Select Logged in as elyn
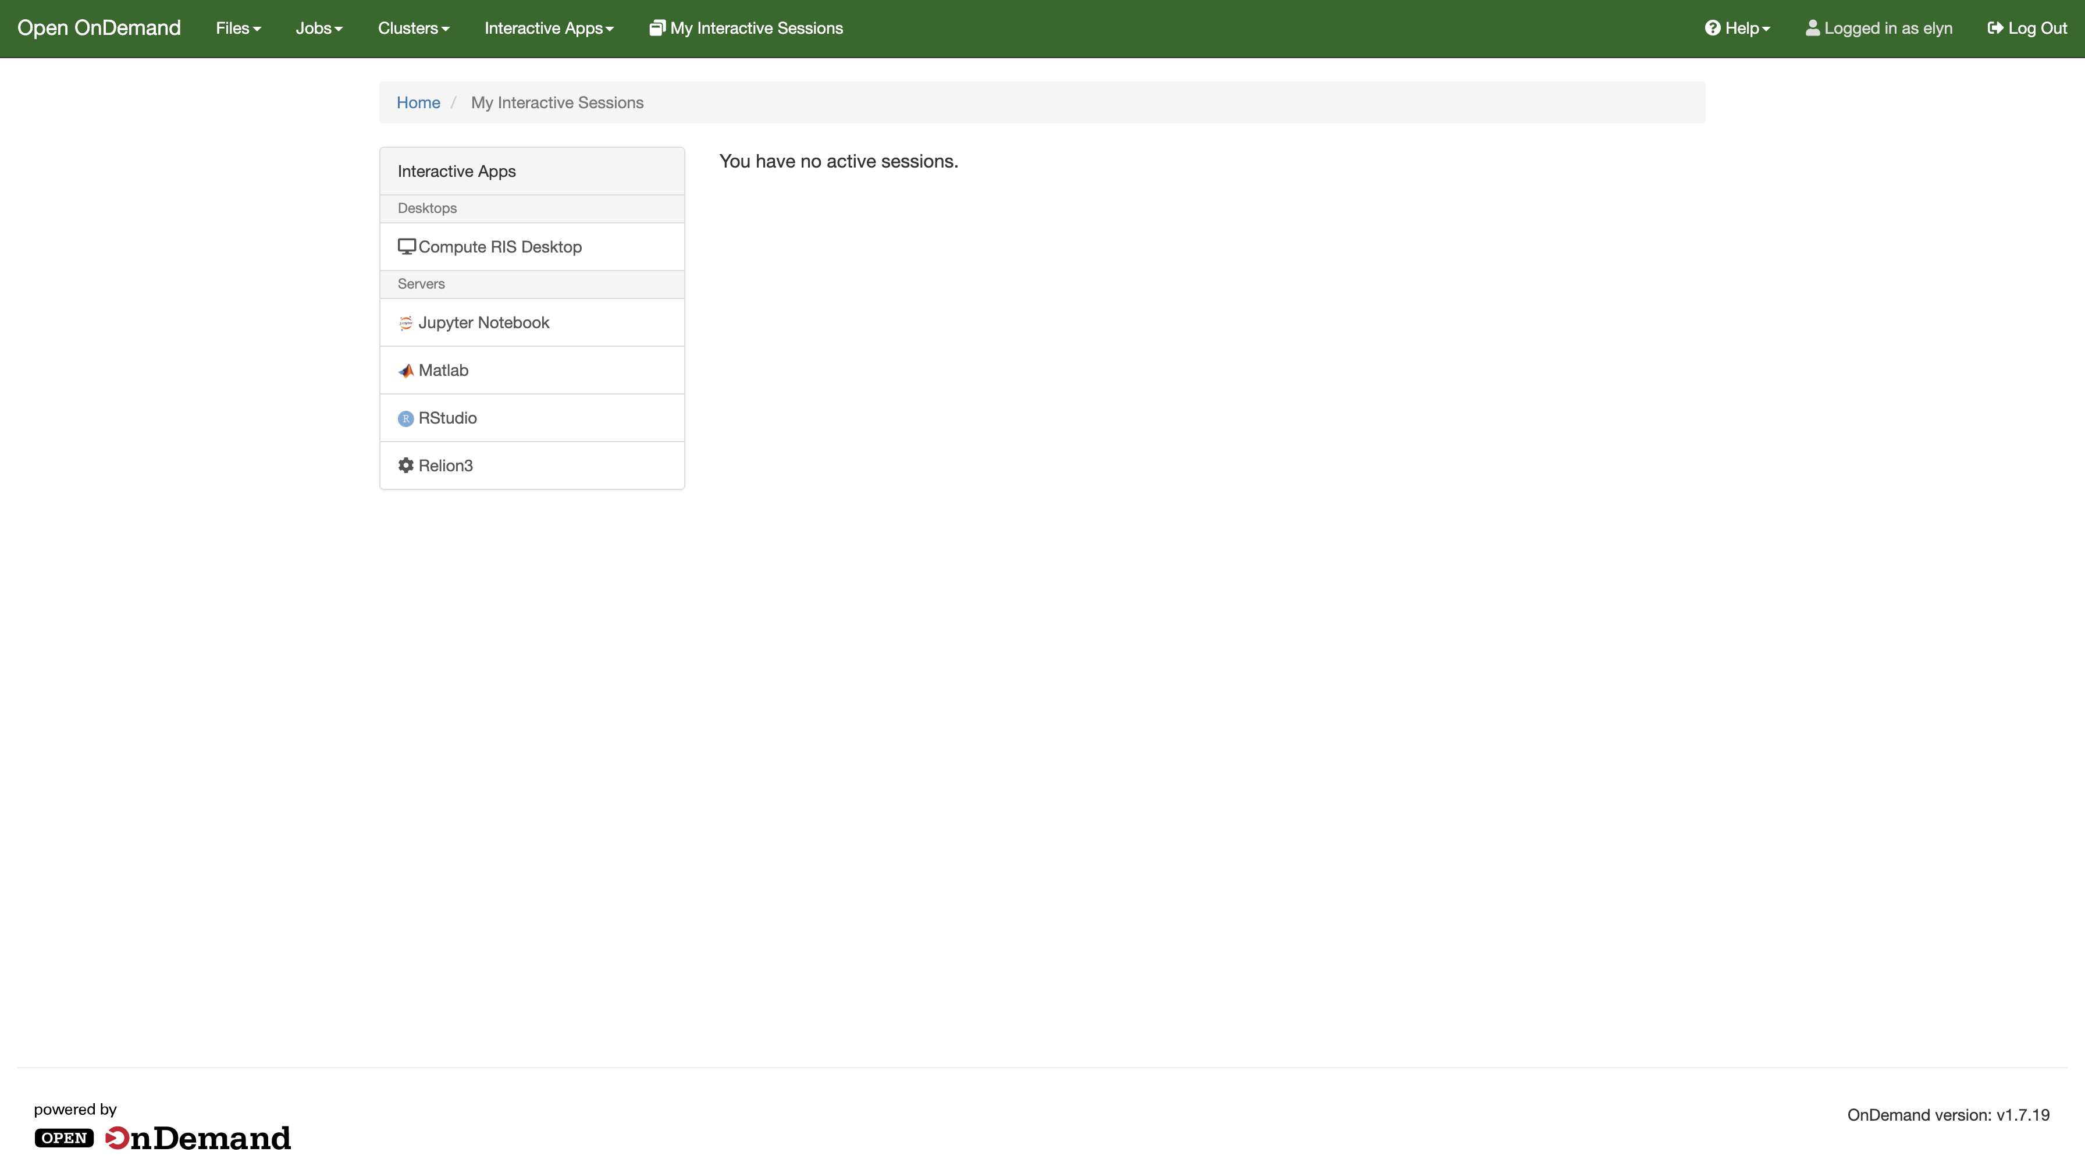The image size is (2085, 1173). pos(1880,29)
